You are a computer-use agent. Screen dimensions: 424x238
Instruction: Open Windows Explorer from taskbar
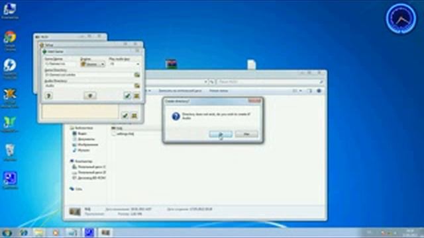tap(39, 233)
